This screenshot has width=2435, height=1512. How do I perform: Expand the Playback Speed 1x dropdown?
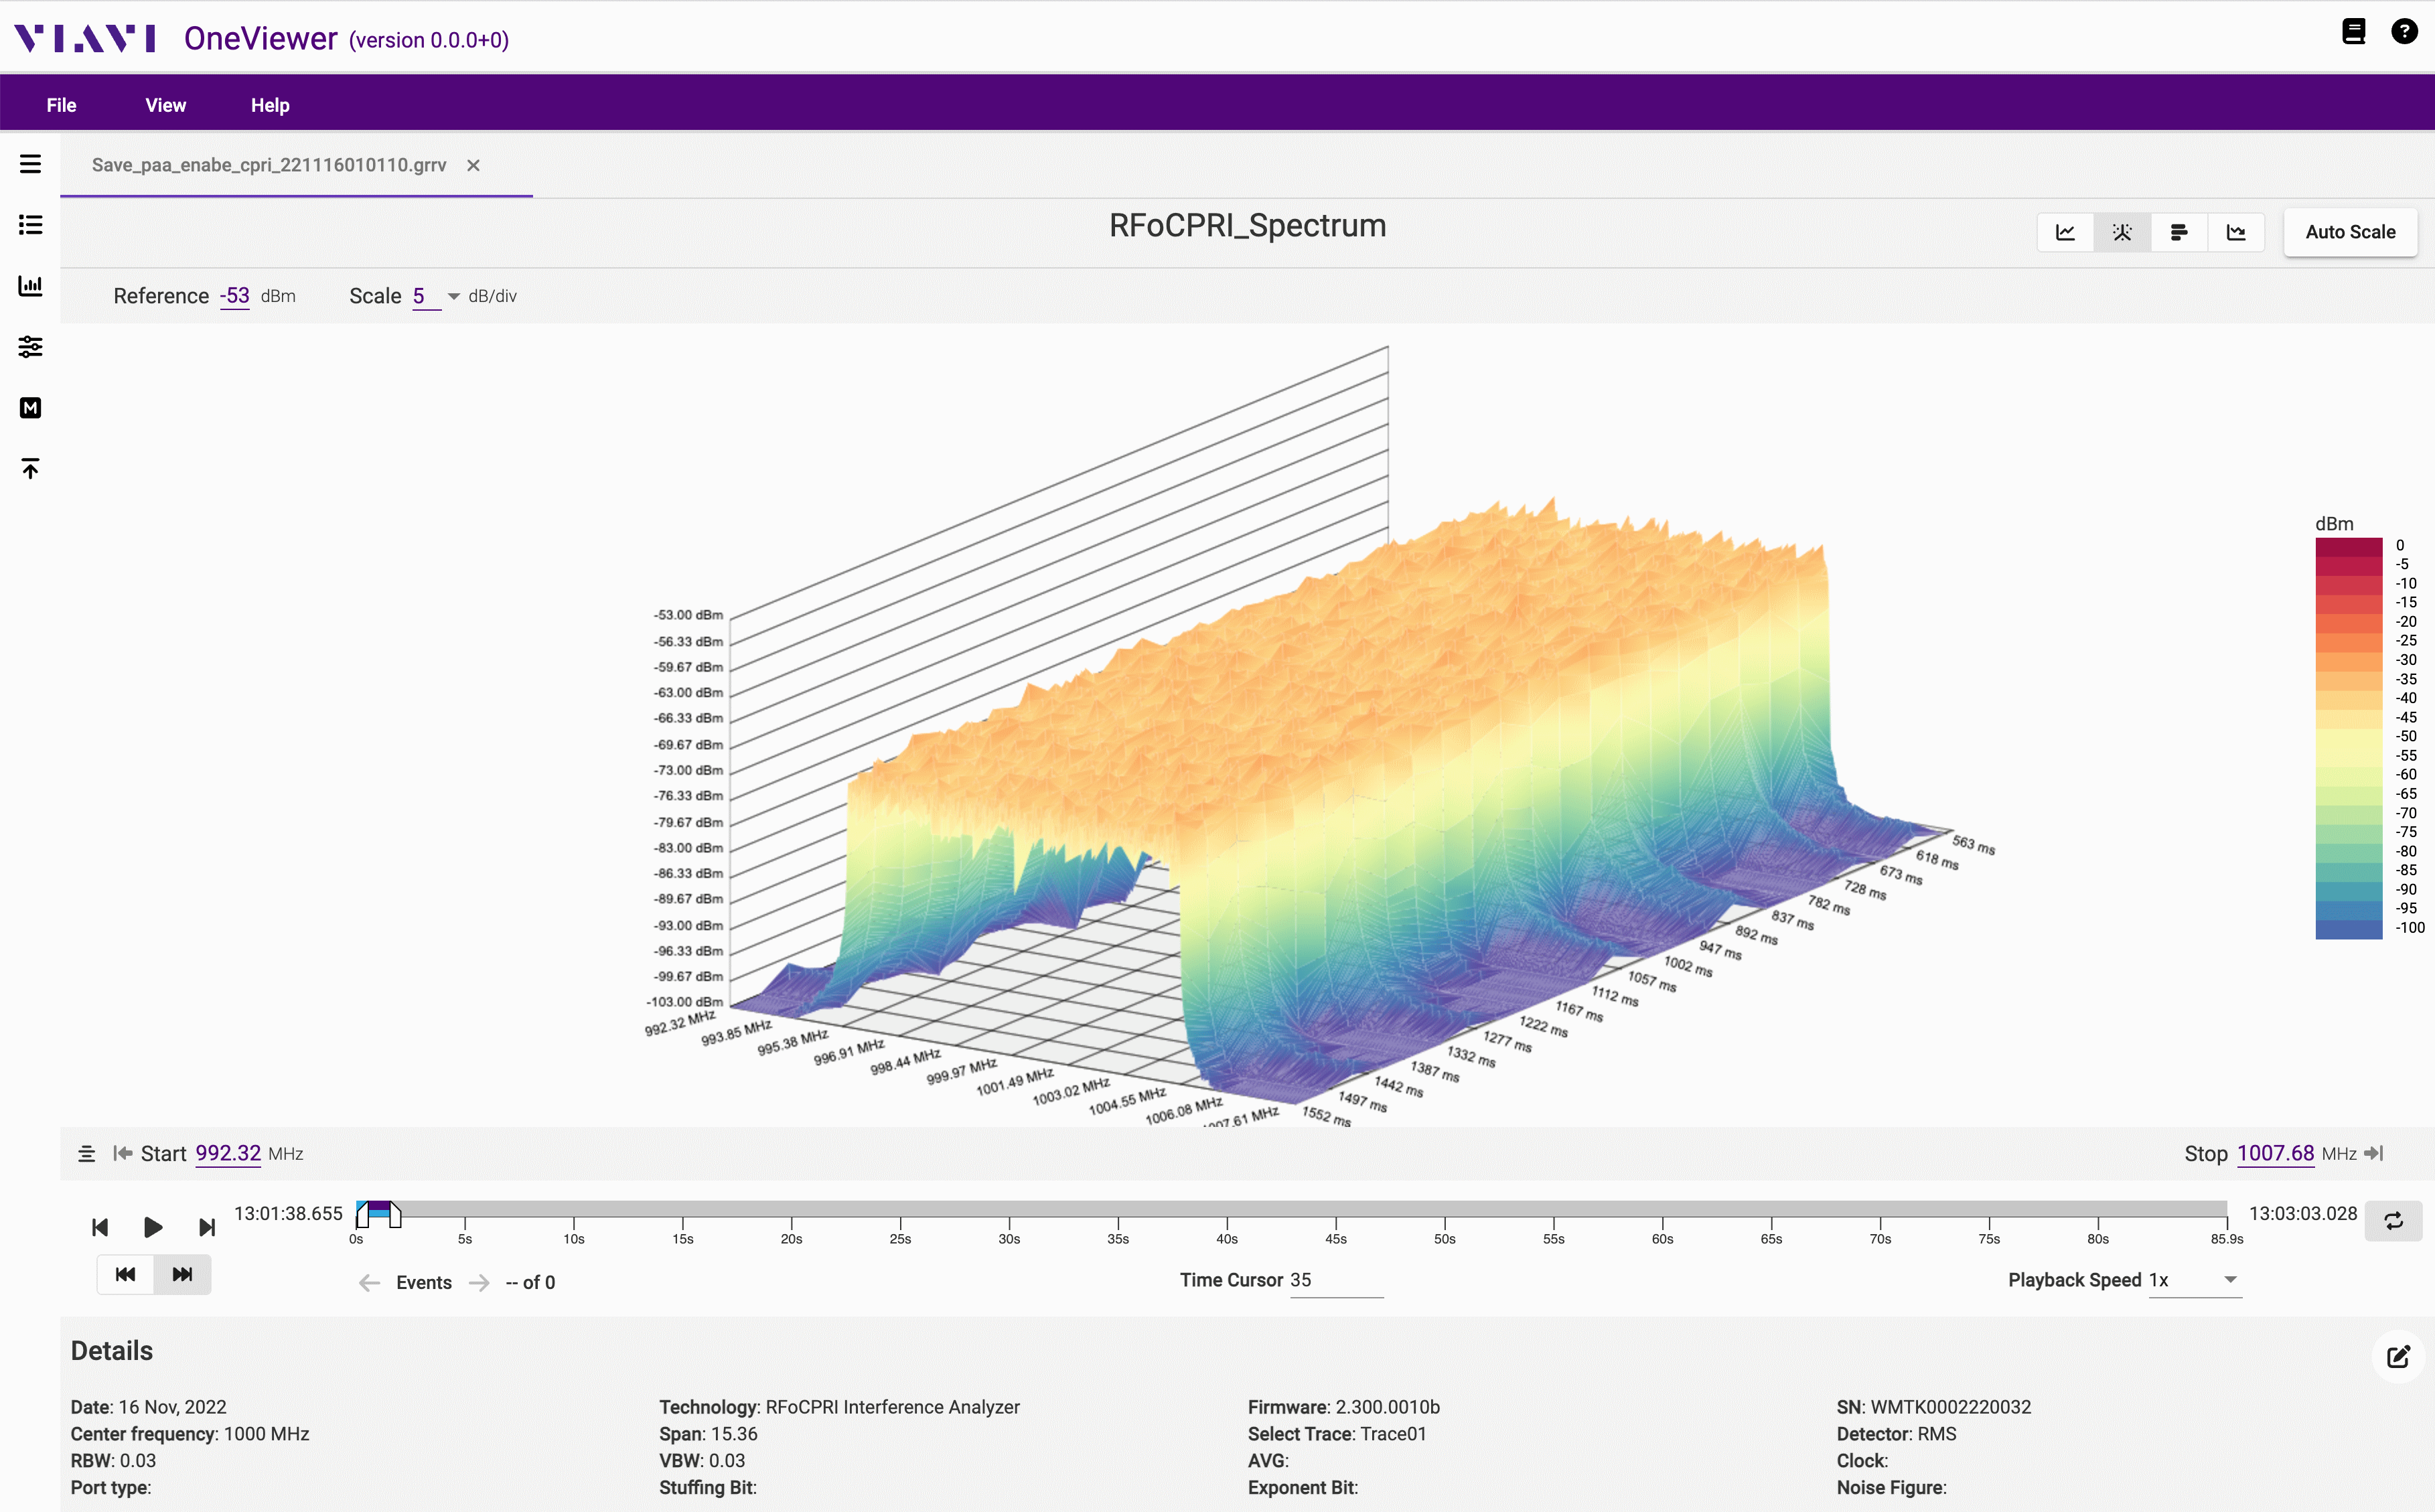click(2195, 1280)
